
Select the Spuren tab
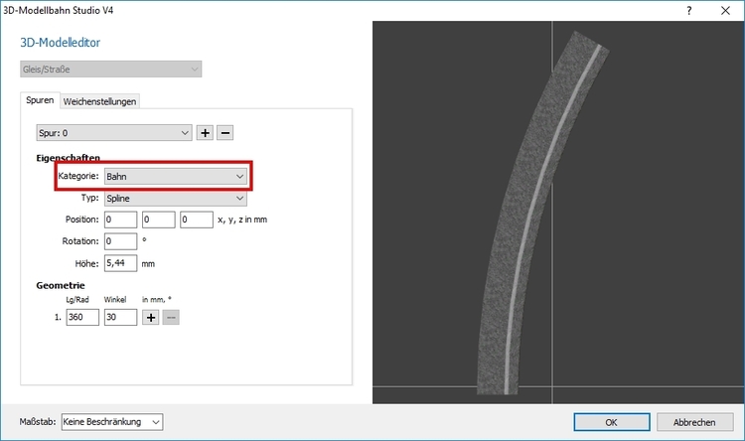[40, 100]
